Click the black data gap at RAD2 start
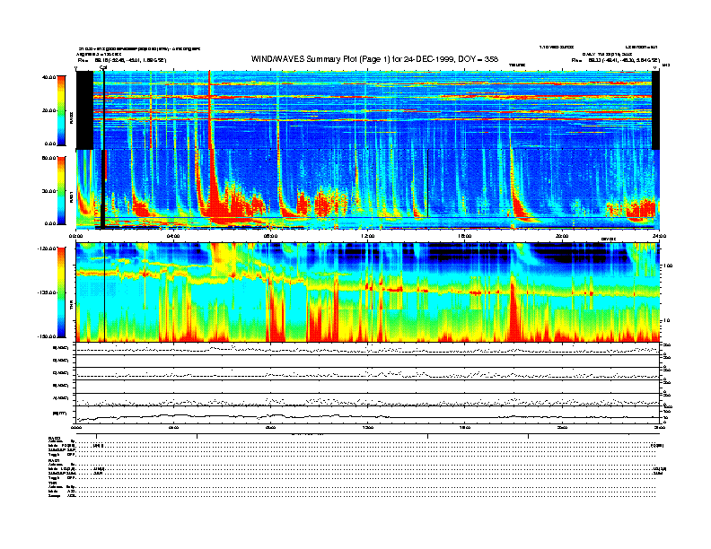Image resolution: width=711 pixels, height=549 pixels. (x=84, y=110)
